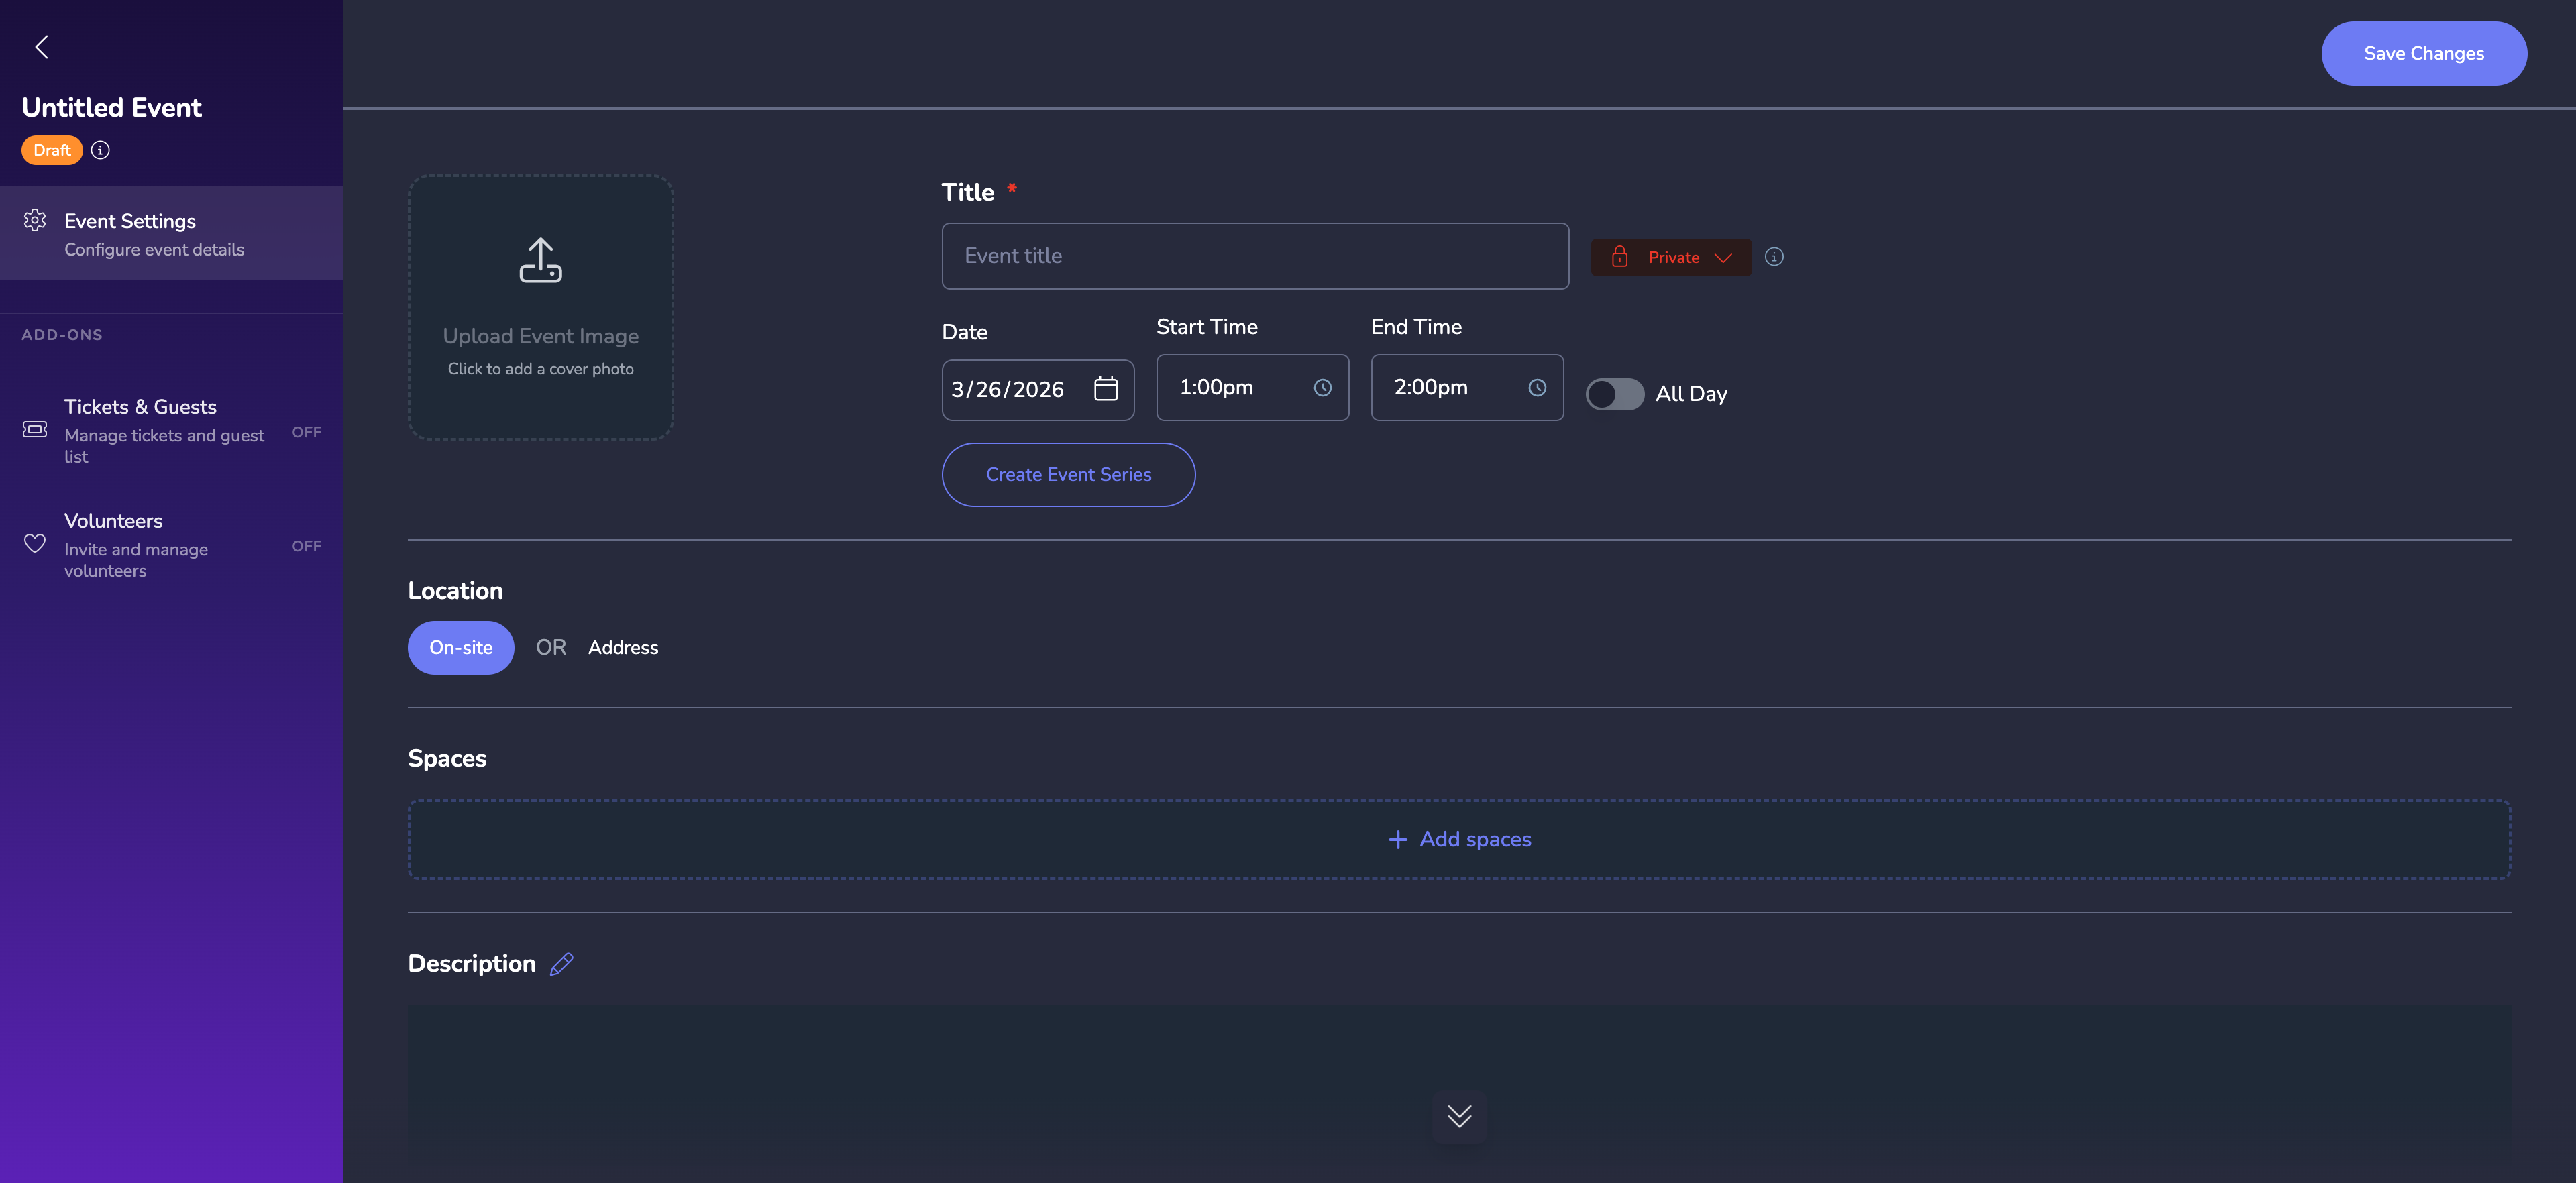
Task: Turn on Volunteers add-on
Action: [306, 546]
